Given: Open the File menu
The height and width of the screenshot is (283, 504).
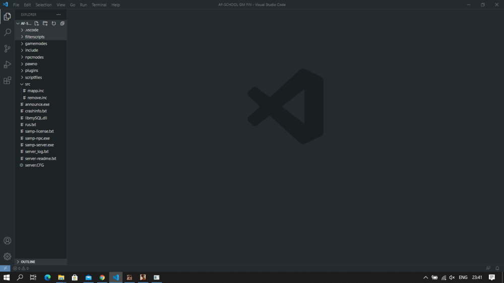Looking at the screenshot, I should pos(16,5).
